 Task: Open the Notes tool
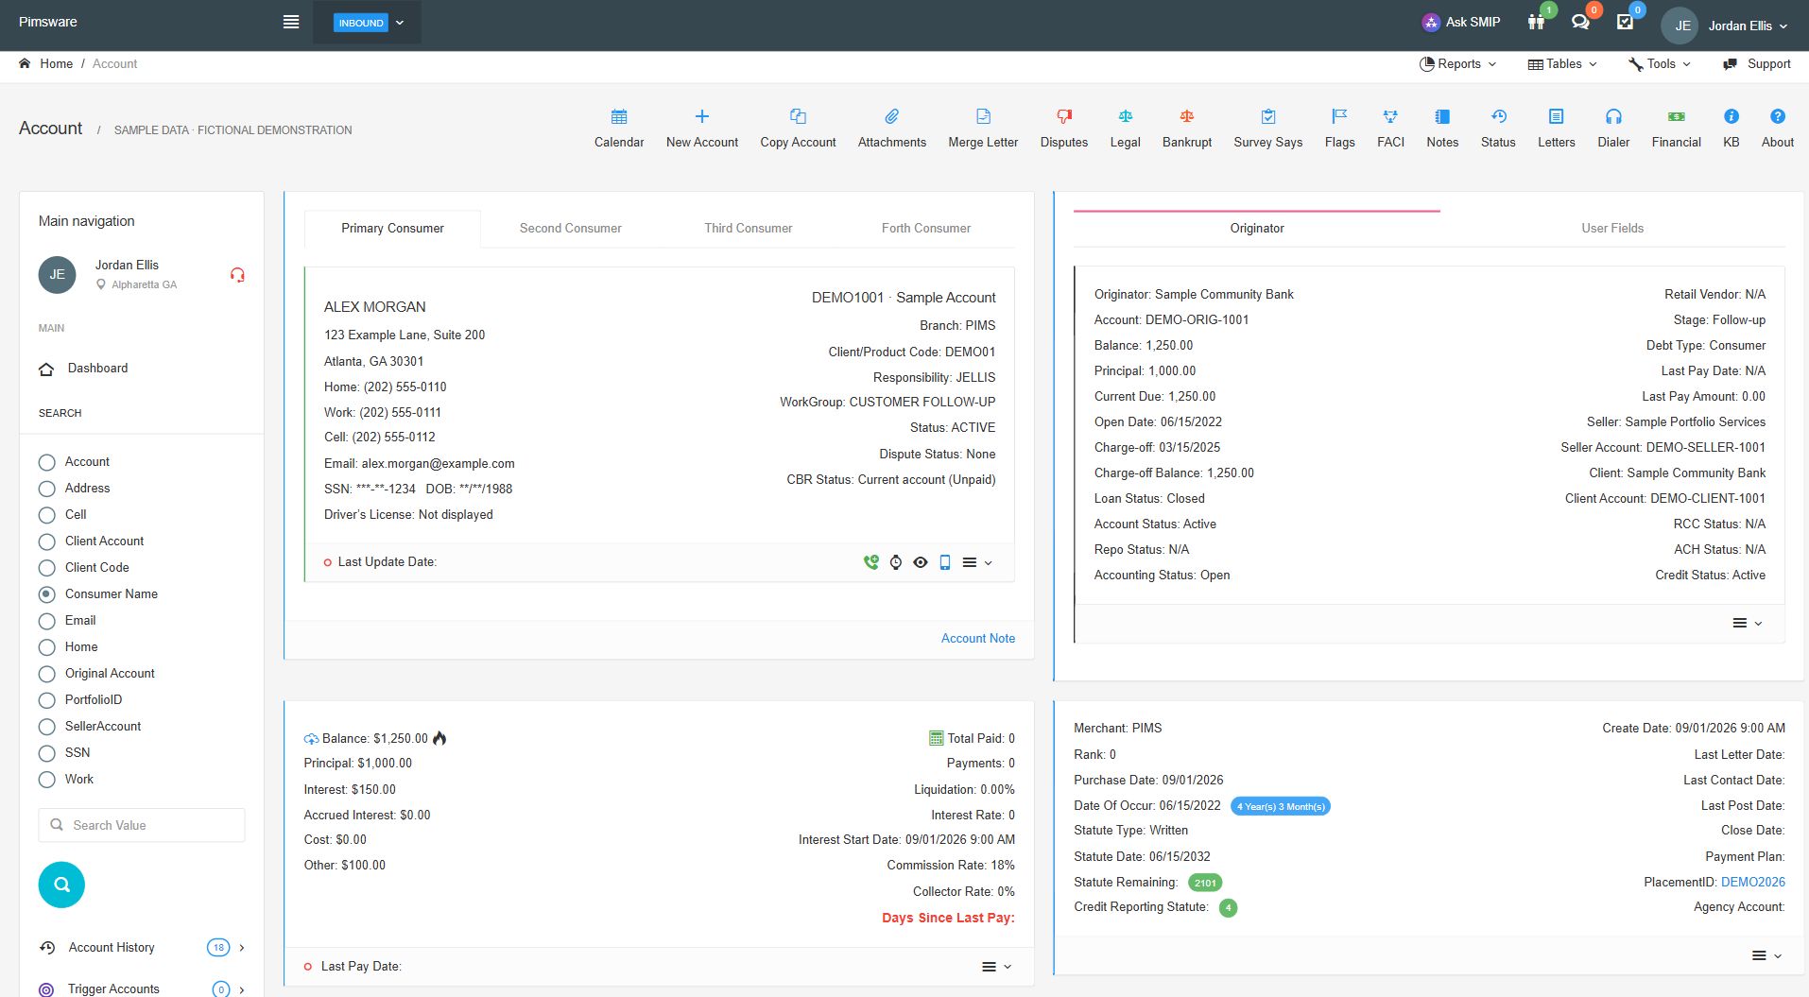tap(1442, 129)
